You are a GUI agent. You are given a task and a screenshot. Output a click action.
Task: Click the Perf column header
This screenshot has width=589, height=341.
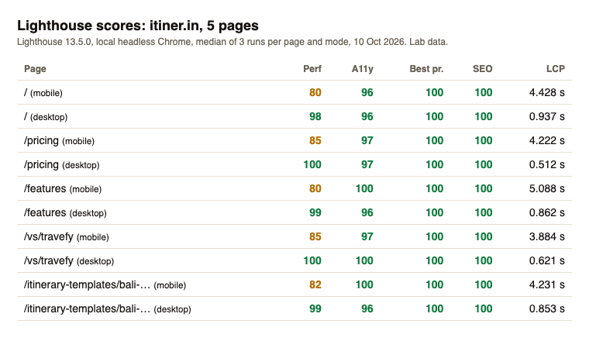point(312,69)
